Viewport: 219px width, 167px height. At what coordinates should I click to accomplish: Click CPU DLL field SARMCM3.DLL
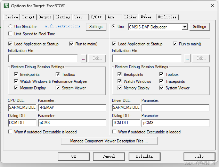pos(22,107)
